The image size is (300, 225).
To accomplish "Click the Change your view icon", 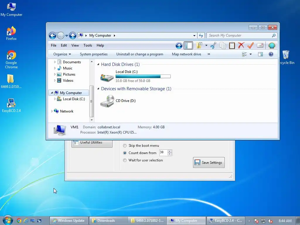I will click(244, 54).
